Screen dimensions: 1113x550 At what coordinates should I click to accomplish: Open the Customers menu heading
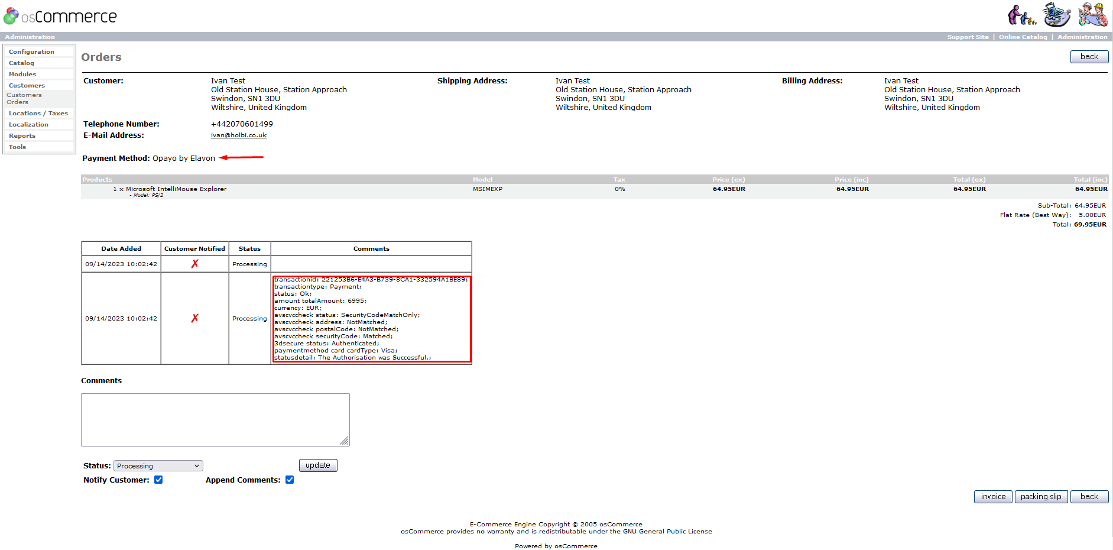point(27,86)
